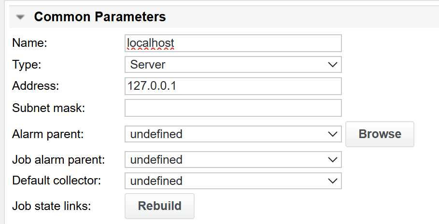
Task: Open the Alarm parent dropdown
Action: (x=233, y=134)
